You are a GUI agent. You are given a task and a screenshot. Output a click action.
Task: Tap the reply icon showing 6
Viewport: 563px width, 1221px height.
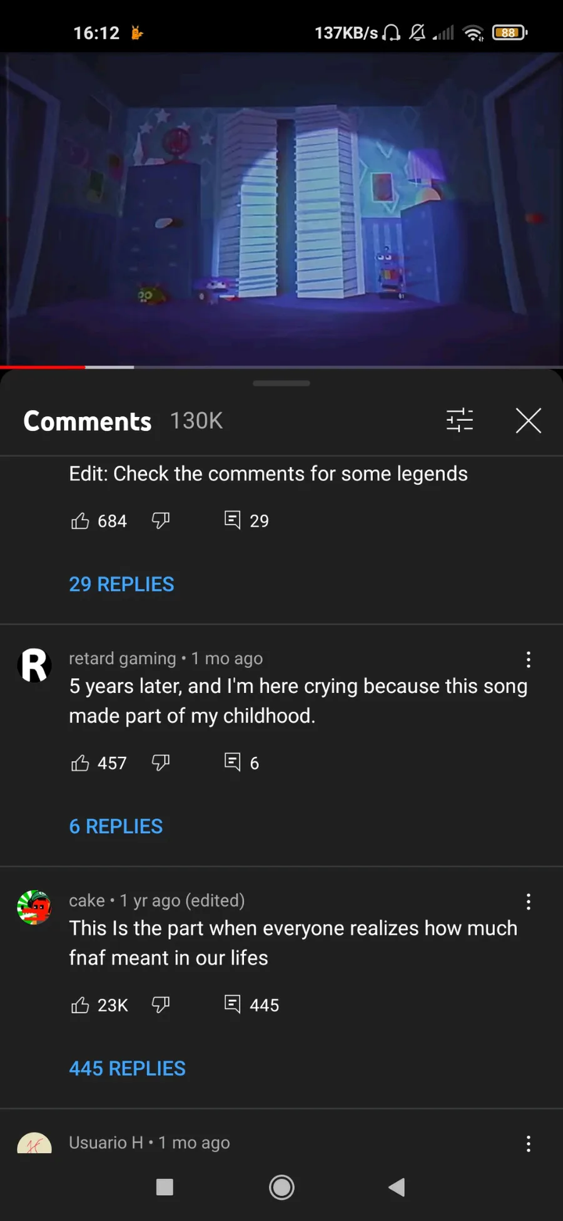coord(233,762)
